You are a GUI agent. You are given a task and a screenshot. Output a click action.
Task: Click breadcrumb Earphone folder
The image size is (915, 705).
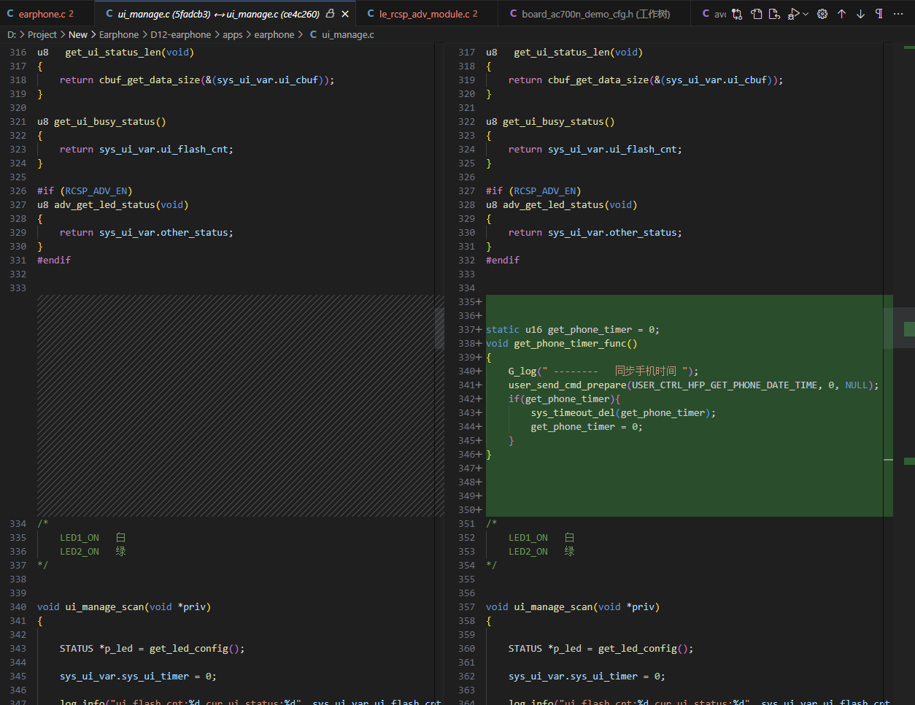pos(119,34)
